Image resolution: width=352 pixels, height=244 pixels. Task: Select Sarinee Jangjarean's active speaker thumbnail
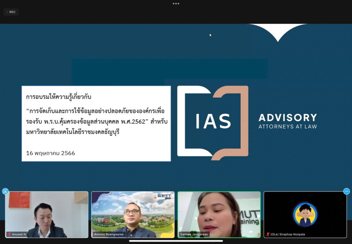tap(219, 214)
